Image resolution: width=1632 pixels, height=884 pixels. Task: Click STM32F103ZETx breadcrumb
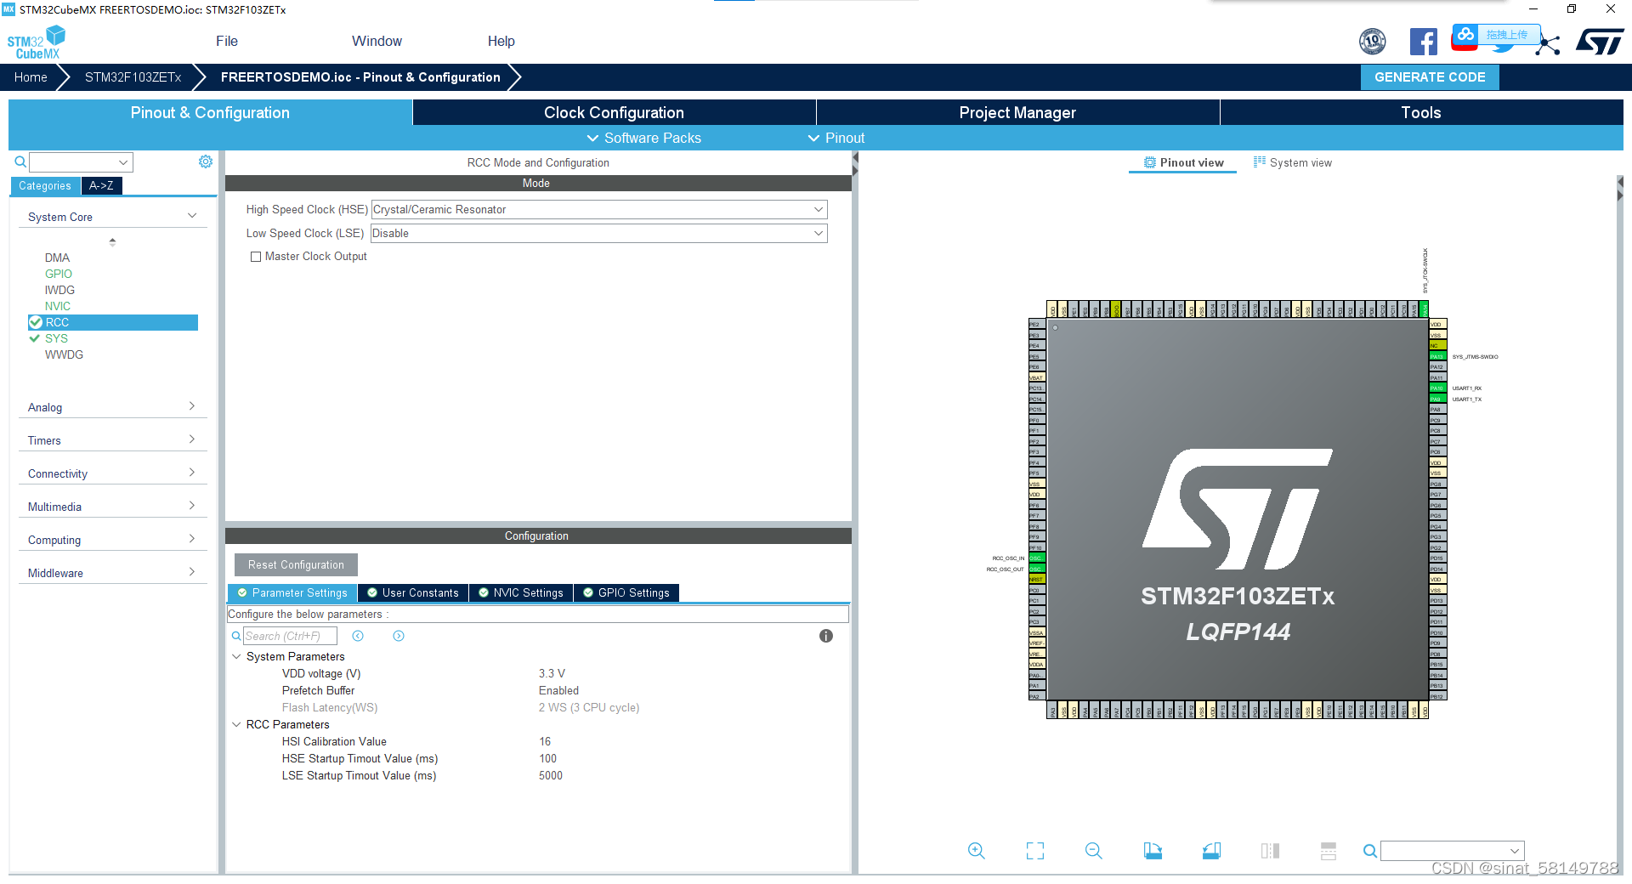(x=133, y=76)
